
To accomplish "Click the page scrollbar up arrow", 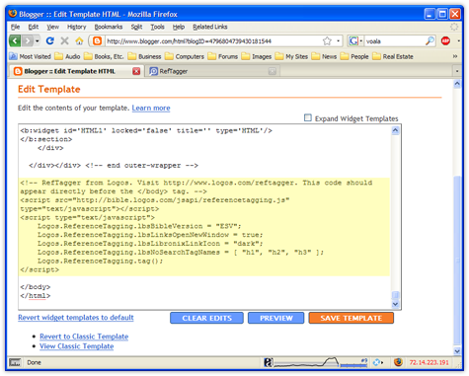I will click(457, 84).
